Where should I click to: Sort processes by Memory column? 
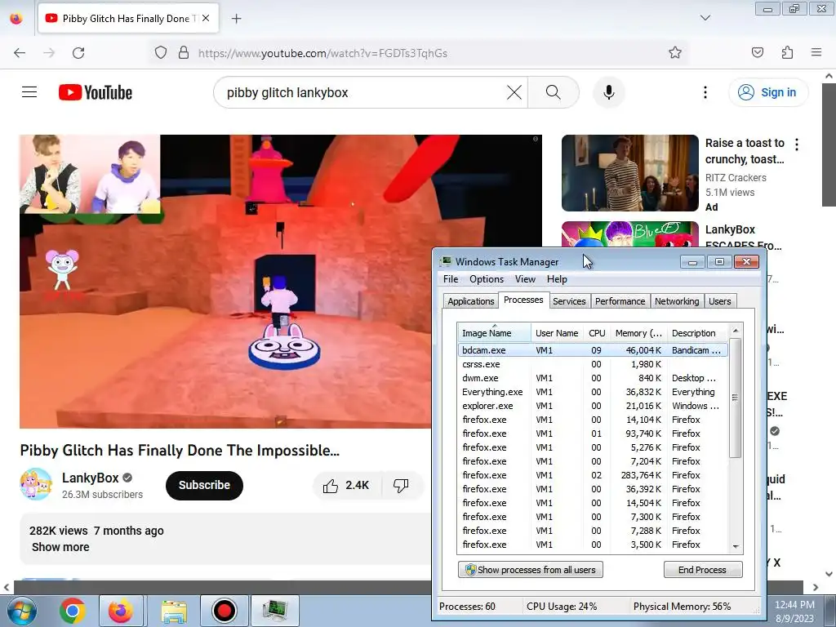(x=638, y=333)
